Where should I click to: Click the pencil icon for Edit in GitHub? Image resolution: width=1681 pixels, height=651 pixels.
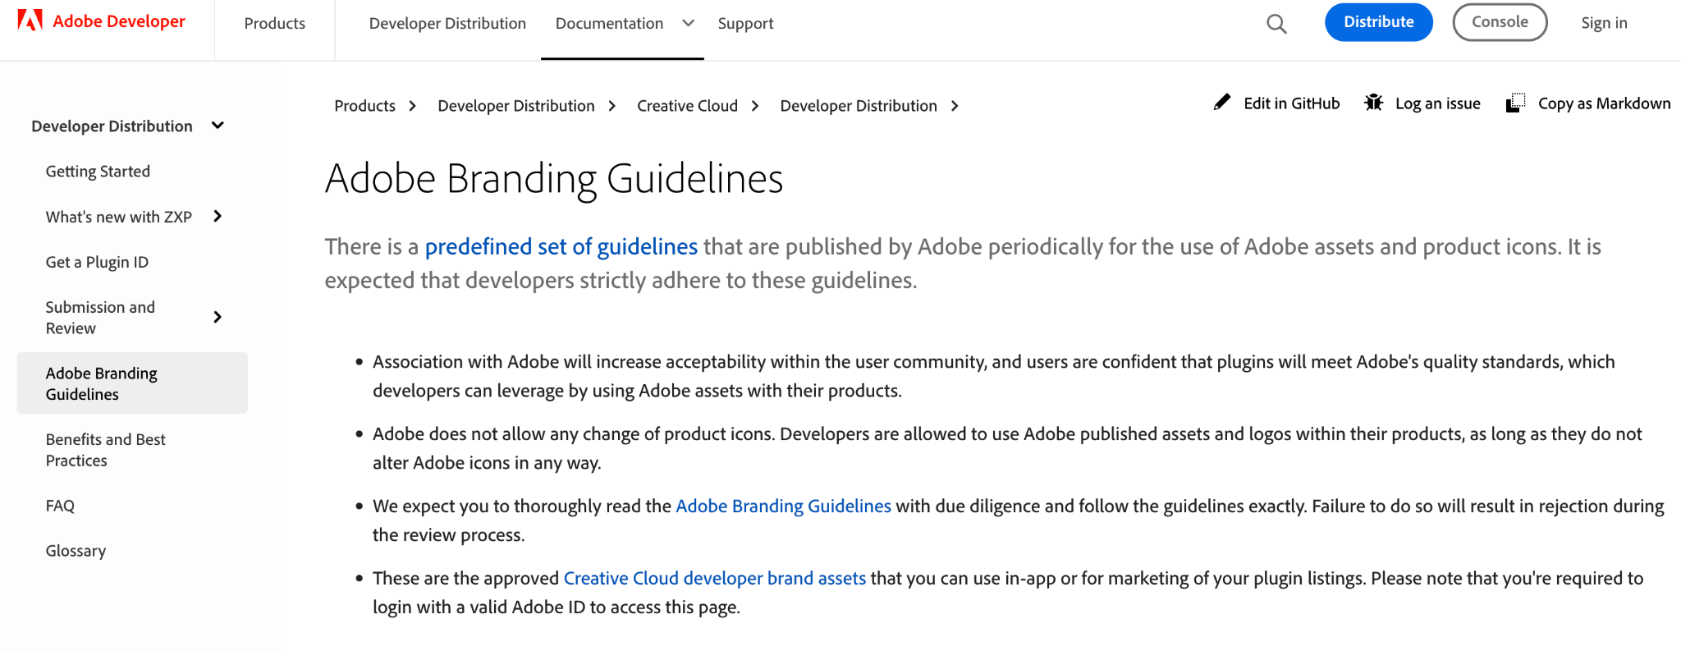click(1222, 103)
